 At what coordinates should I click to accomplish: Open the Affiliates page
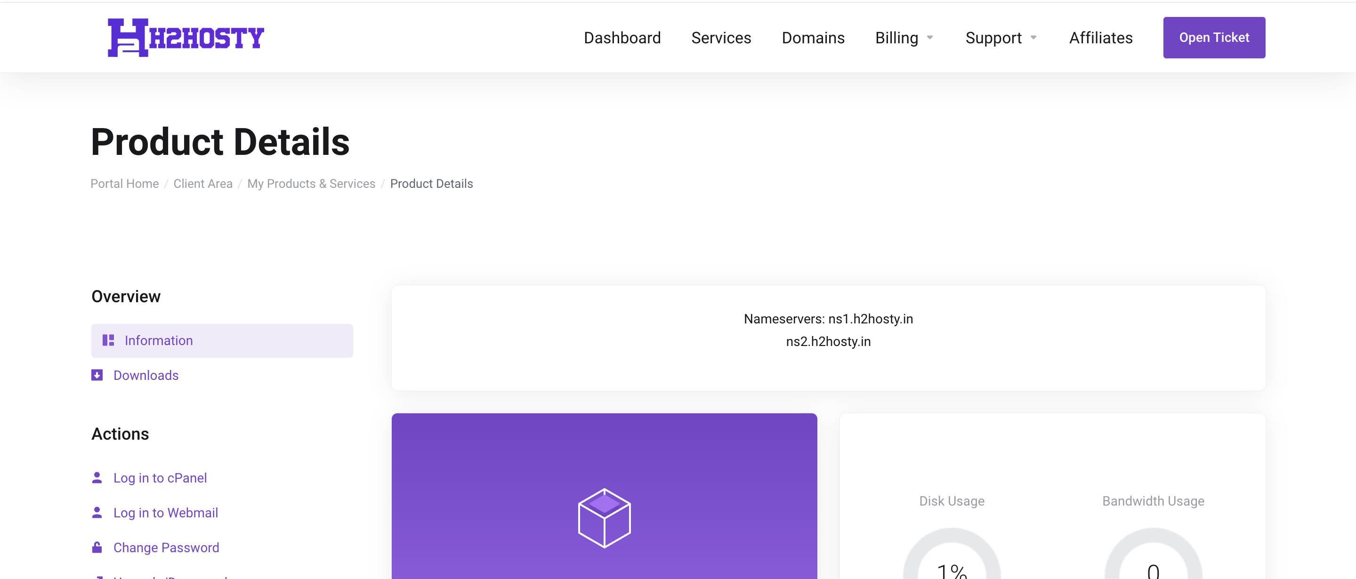pyautogui.click(x=1101, y=38)
